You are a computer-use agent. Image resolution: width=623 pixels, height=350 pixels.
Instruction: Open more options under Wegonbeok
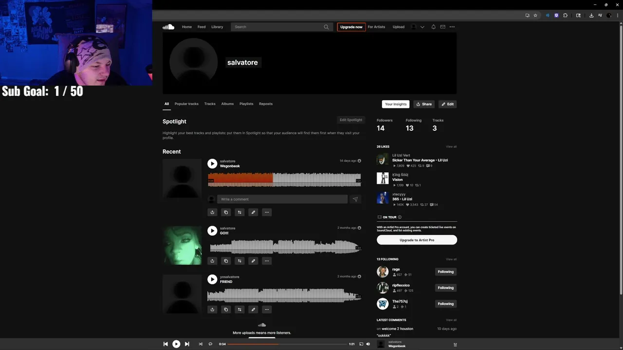coord(267,212)
